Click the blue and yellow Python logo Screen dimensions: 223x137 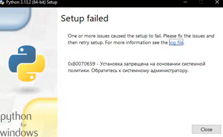(27, 64)
